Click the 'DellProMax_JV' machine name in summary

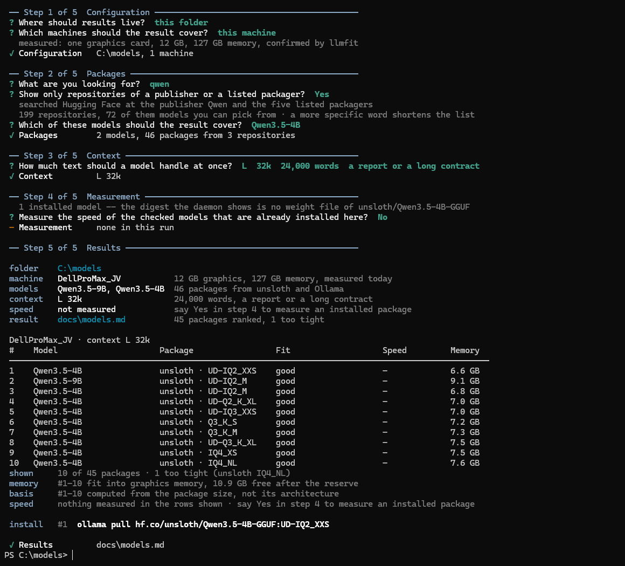[89, 278]
